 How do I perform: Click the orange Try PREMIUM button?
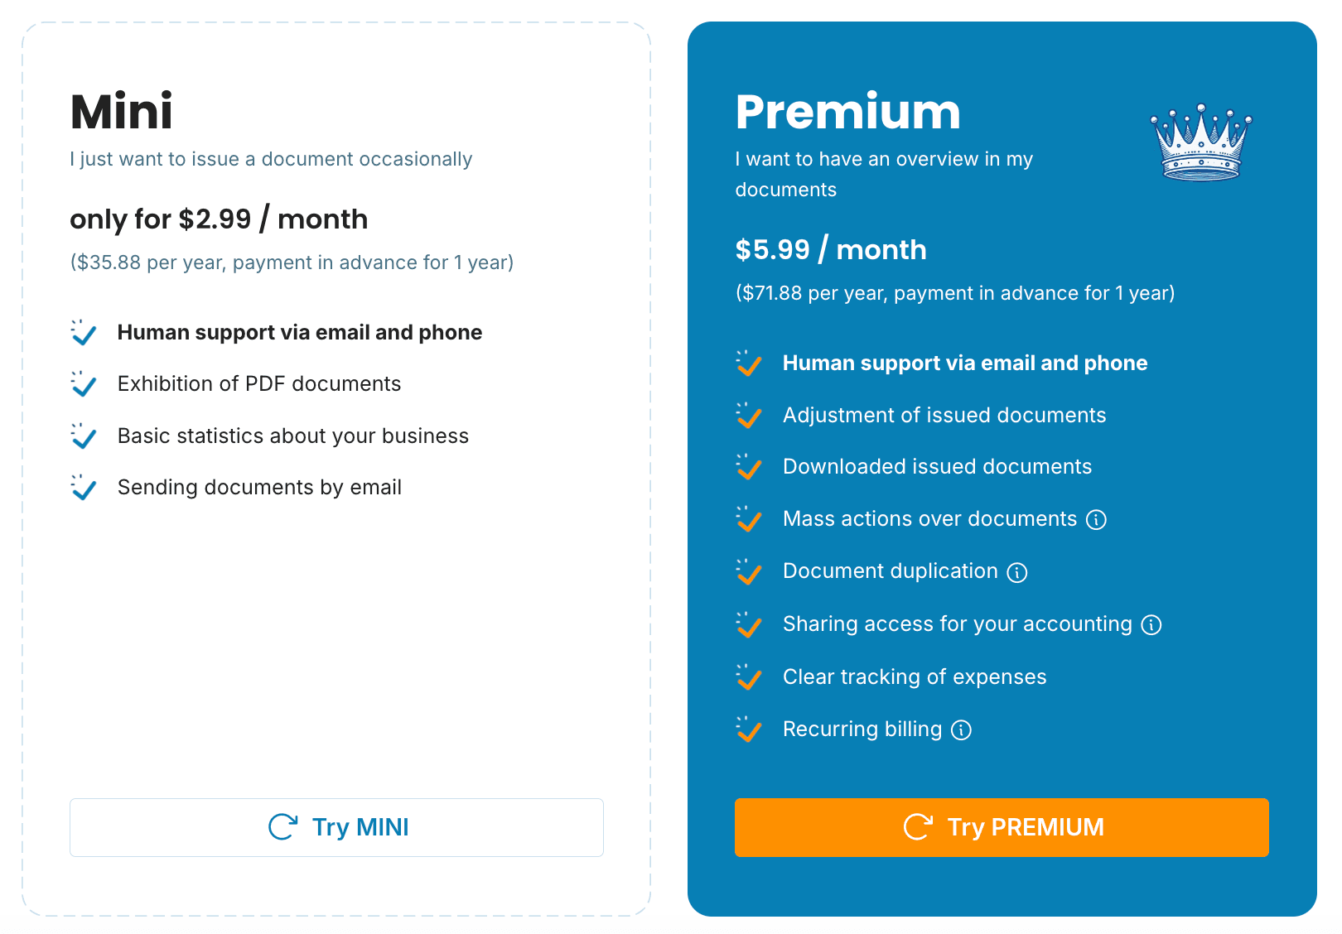(1002, 827)
